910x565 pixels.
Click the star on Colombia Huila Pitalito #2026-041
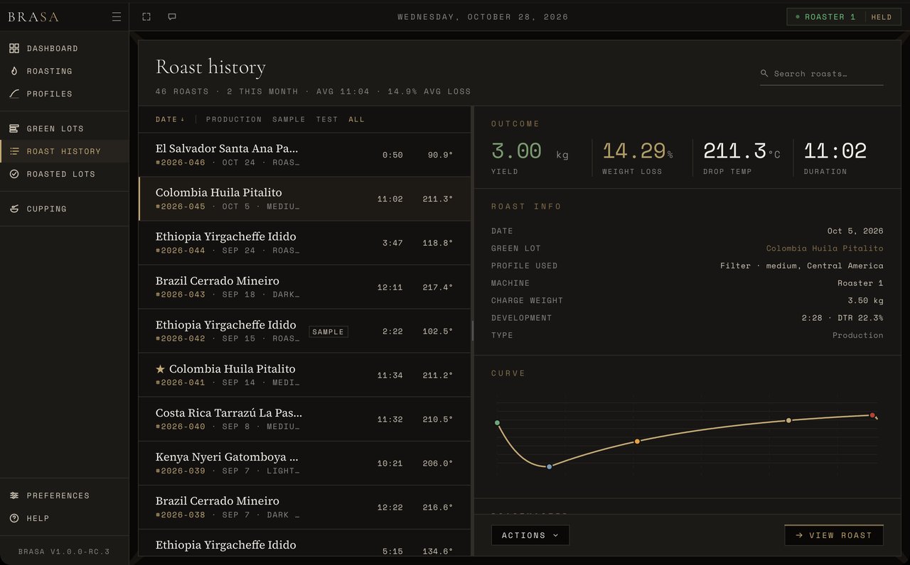160,369
